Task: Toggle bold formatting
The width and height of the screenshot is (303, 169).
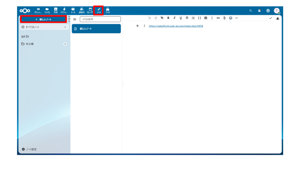Action: 168,18
